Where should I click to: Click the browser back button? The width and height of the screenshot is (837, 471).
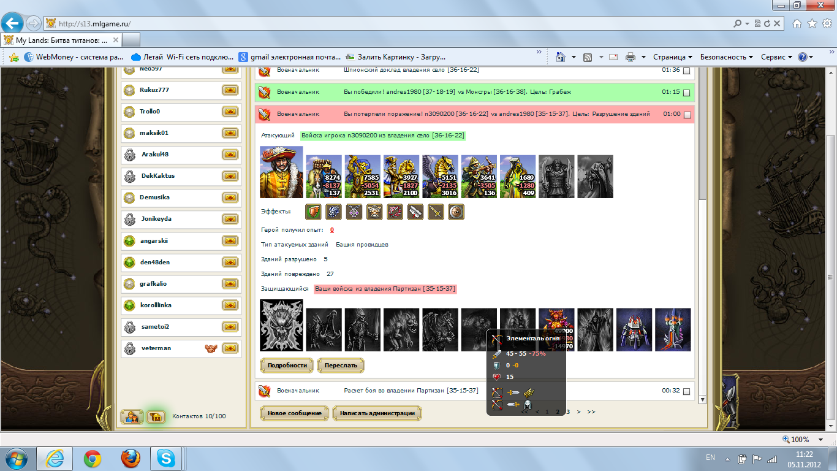[12, 23]
